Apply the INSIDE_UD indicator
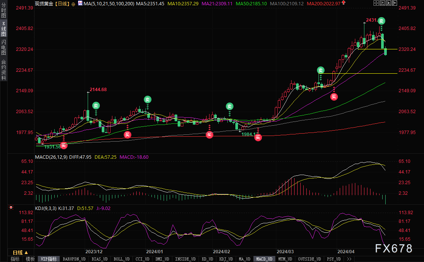Image resolution: width=424 pixels, height=262 pixels. click(185, 259)
